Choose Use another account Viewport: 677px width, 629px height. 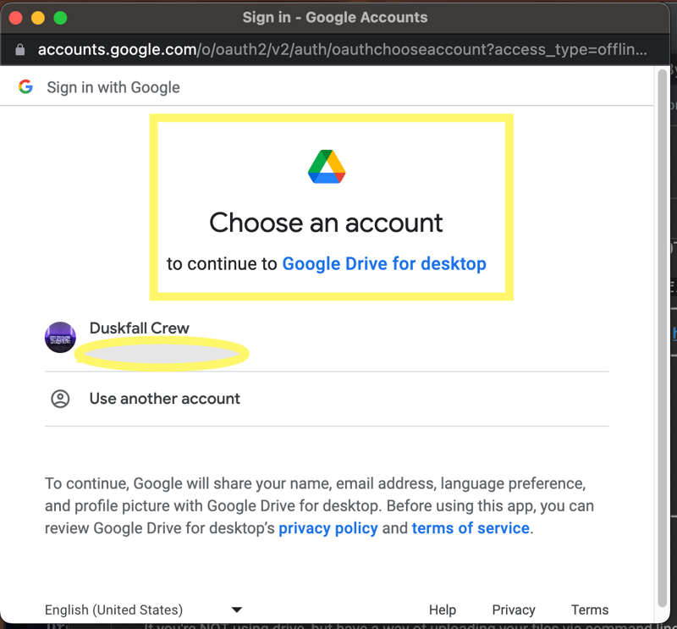(x=327, y=399)
